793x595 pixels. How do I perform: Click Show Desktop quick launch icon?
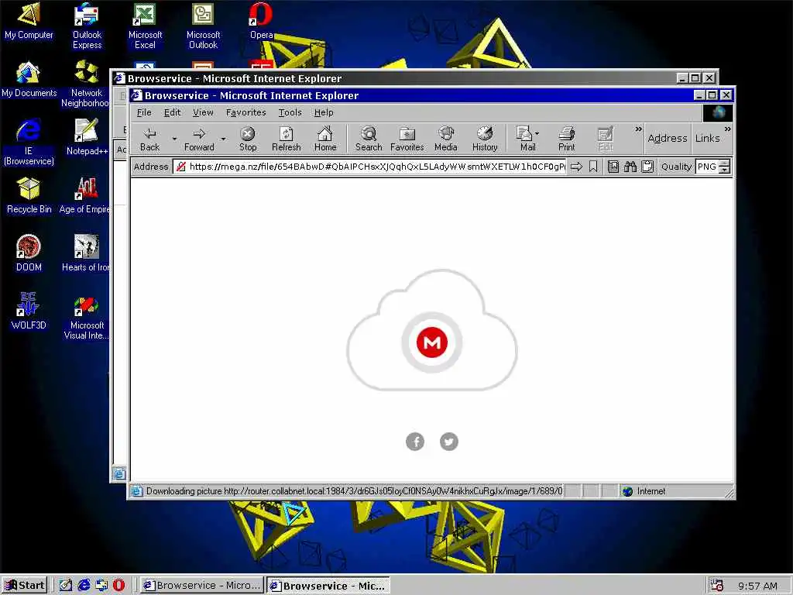[66, 586]
